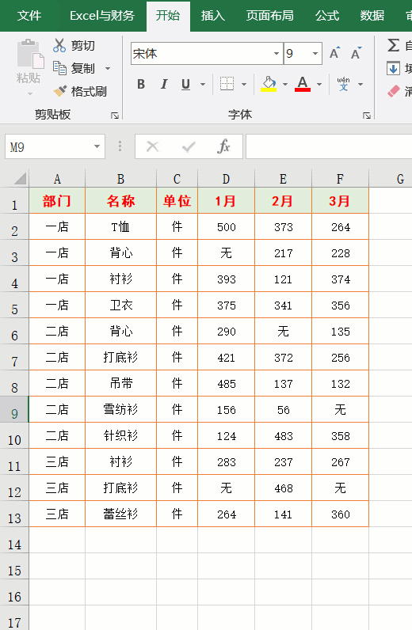412x630 pixels.
Task: Click the Select All corner triangle
Action: tap(20, 178)
